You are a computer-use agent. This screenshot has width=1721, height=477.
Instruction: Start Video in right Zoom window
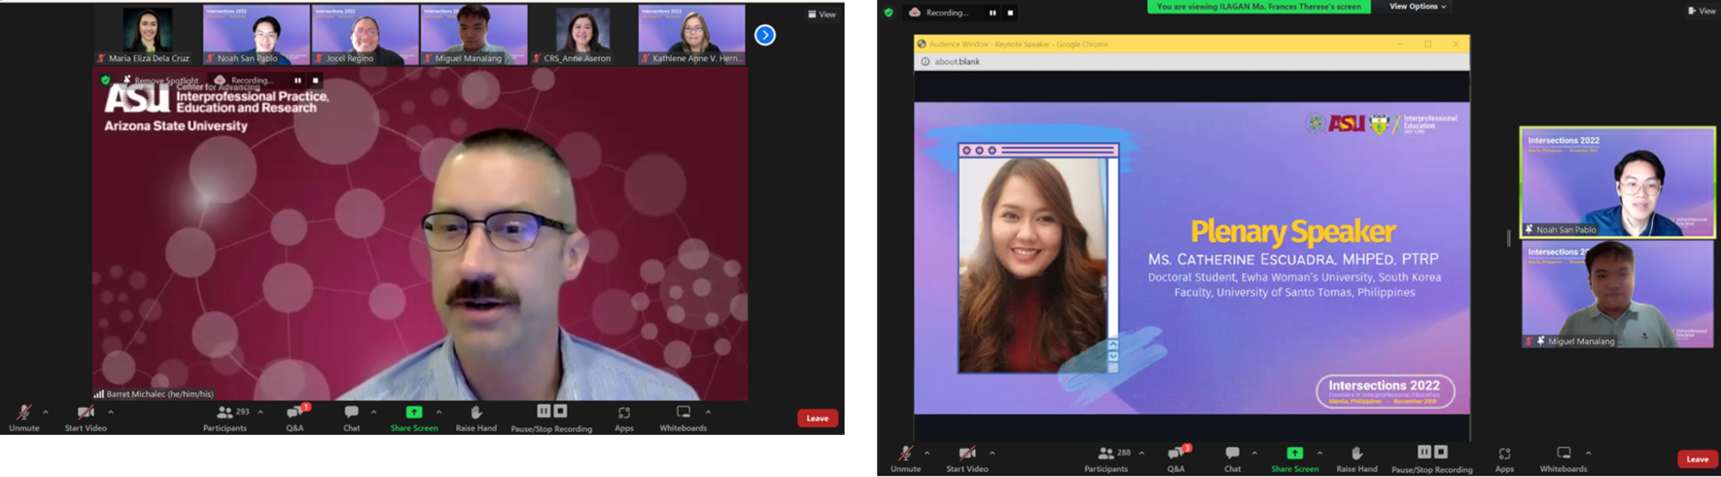(967, 459)
